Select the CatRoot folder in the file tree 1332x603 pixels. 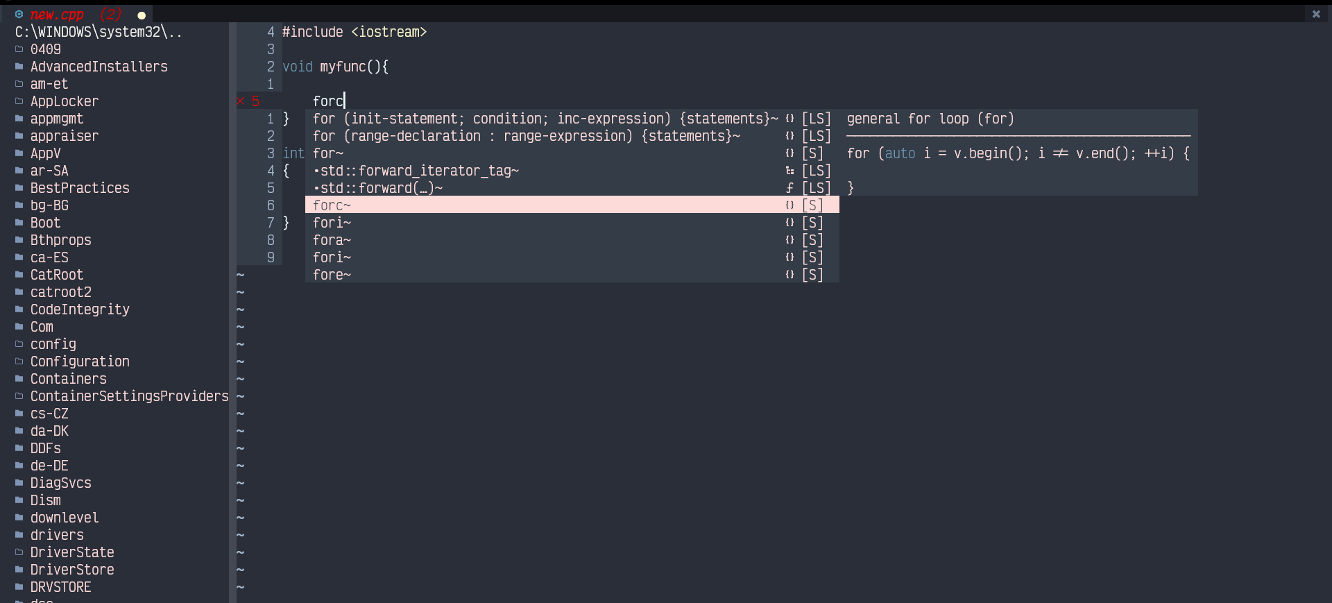[56, 275]
